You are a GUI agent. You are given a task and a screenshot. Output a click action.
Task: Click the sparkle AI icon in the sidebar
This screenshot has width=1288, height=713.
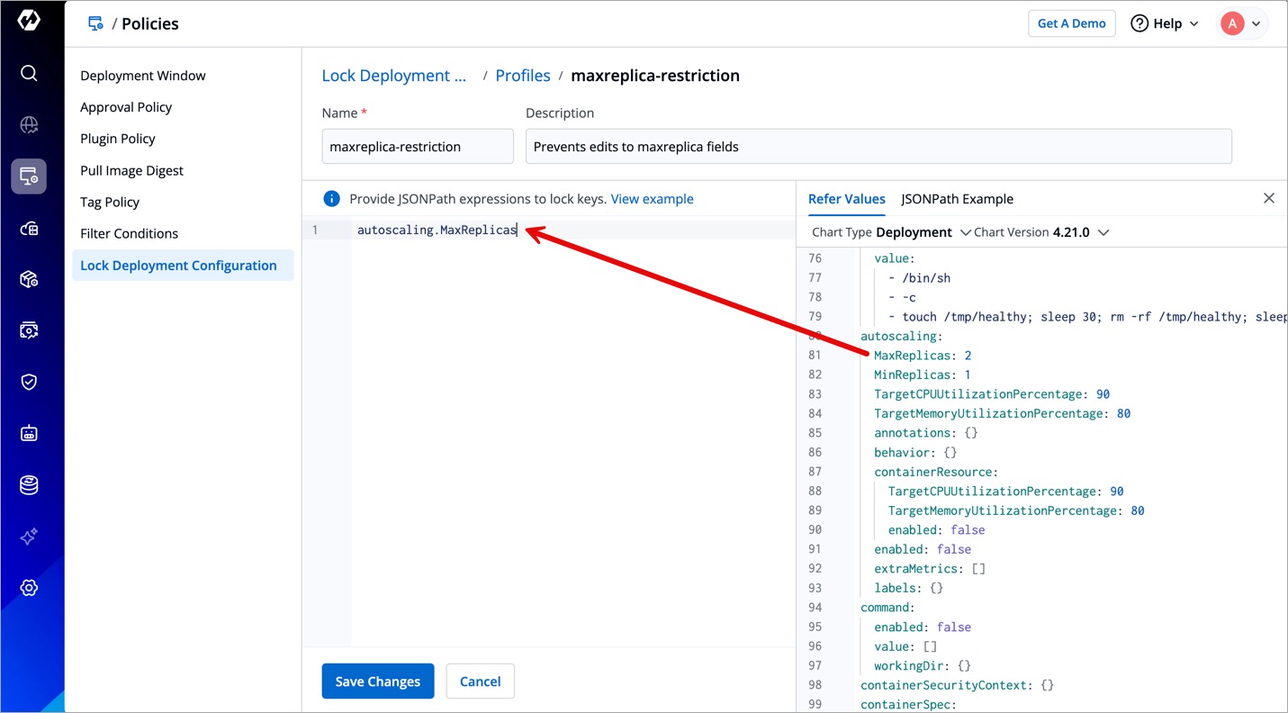pyautogui.click(x=29, y=537)
